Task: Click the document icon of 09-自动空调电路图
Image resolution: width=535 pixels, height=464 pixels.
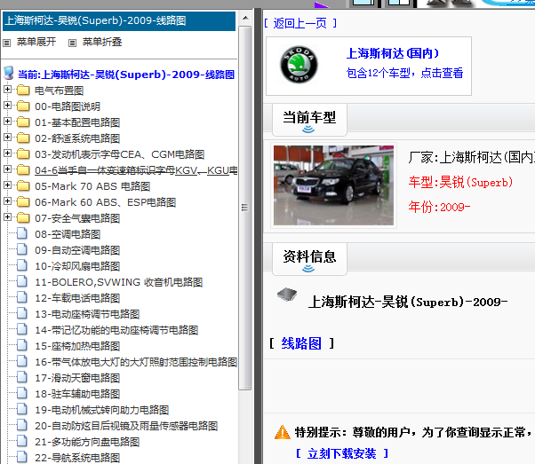Action: click(x=22, y=249)
